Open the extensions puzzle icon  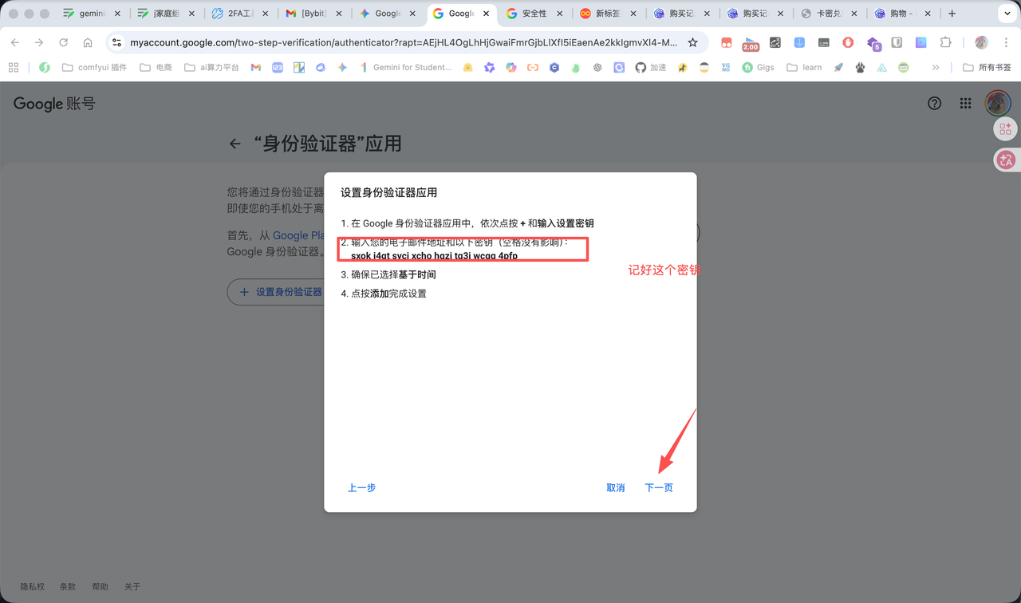[945, 42]
